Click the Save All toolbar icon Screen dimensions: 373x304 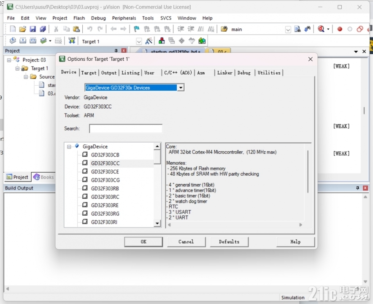pyautogui.click(x=43, y=29)
